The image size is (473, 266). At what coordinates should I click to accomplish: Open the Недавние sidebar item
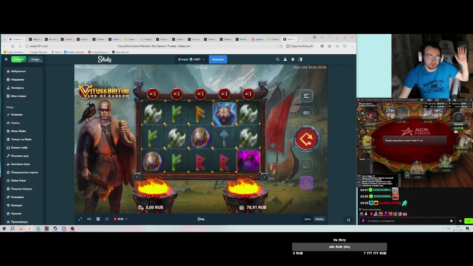point(17,79)
